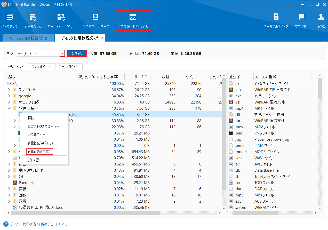Open the hamburger menu in title bar

click(303, 4)
